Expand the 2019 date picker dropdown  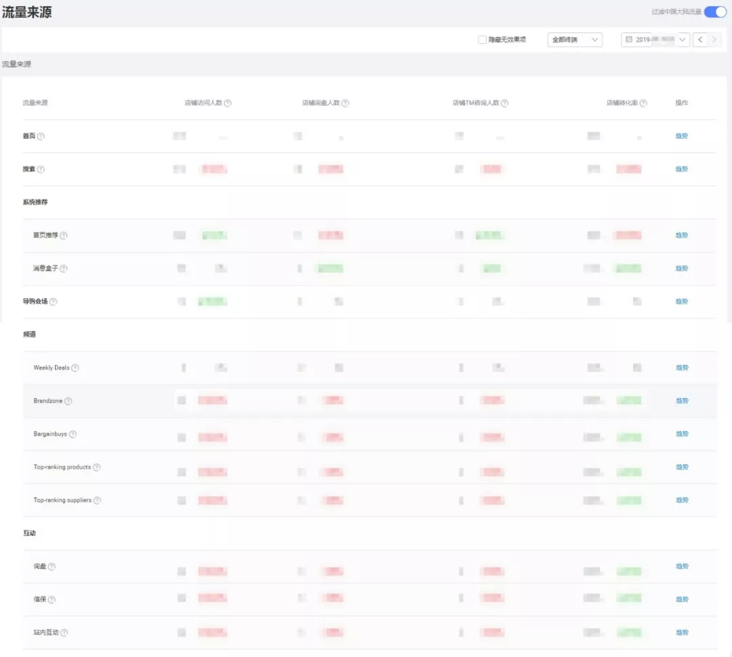(x=683, y=40)
